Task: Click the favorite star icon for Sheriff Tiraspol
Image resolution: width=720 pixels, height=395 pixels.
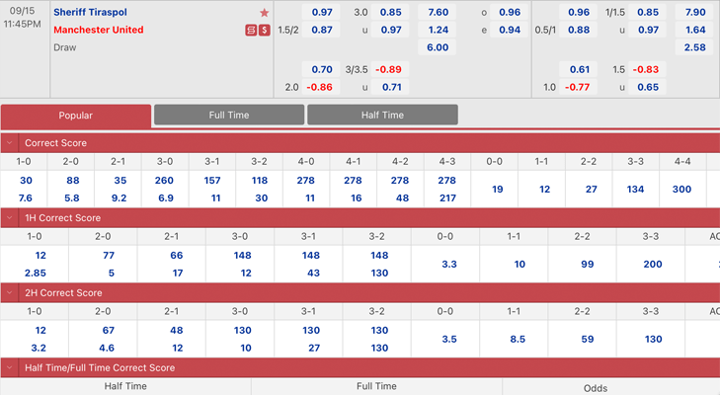Action: [x=264, y=13]
